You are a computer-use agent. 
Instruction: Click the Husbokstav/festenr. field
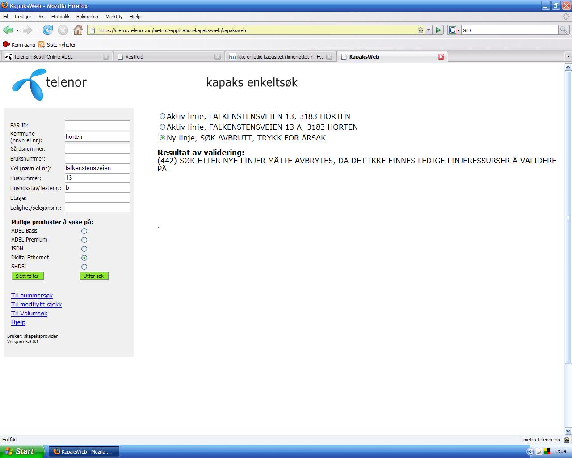[97, 188]
